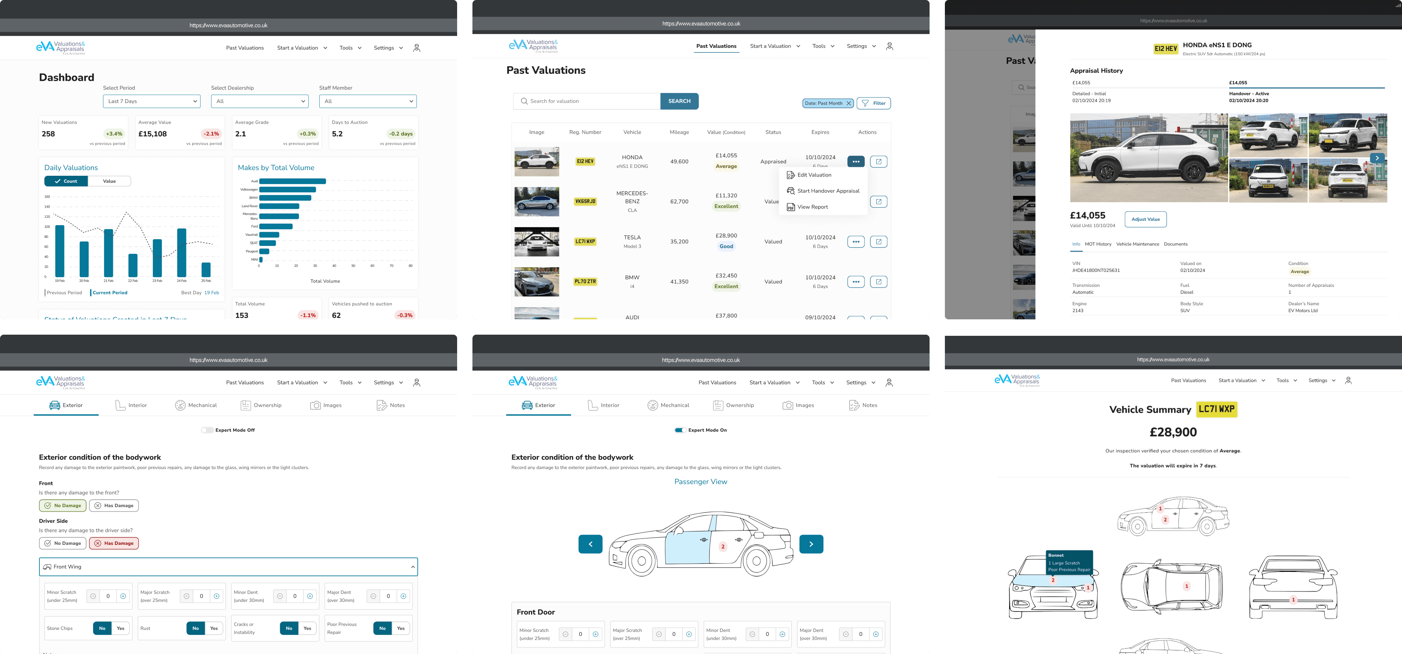The width and height of the screenshot is (1402, 654).
Task: Select the 'Handover - Active' appraisal history step
Action: click(x=1306, y=93)
